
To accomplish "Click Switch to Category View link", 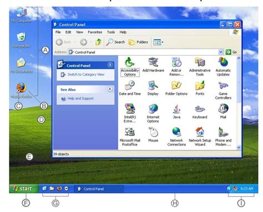I will pyautogui.click(x=86, y=74).
